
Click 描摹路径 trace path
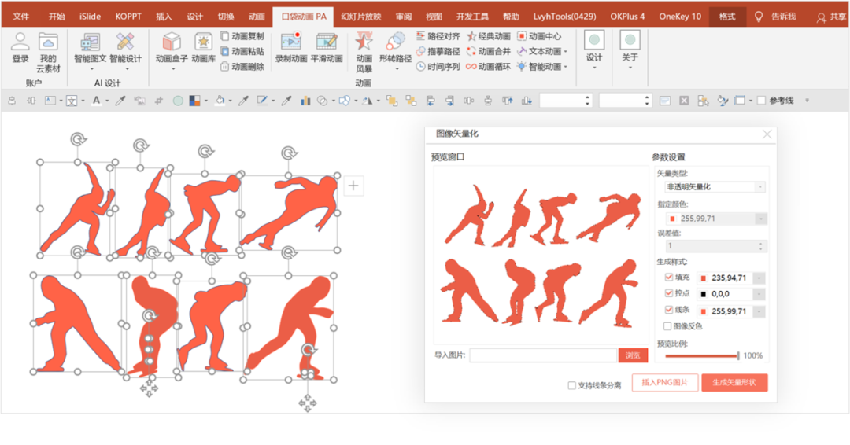click(x=438, y=51)
